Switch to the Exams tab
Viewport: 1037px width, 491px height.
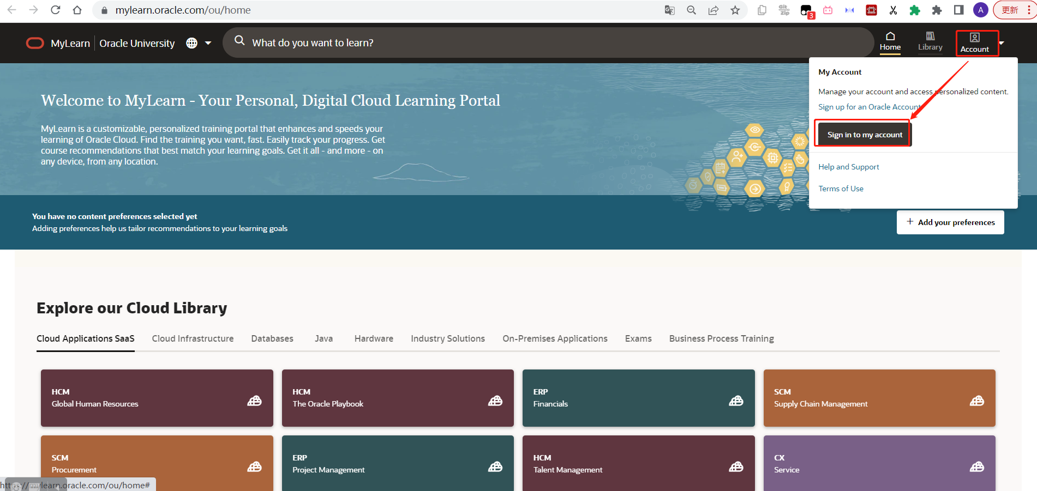(638, 338)
